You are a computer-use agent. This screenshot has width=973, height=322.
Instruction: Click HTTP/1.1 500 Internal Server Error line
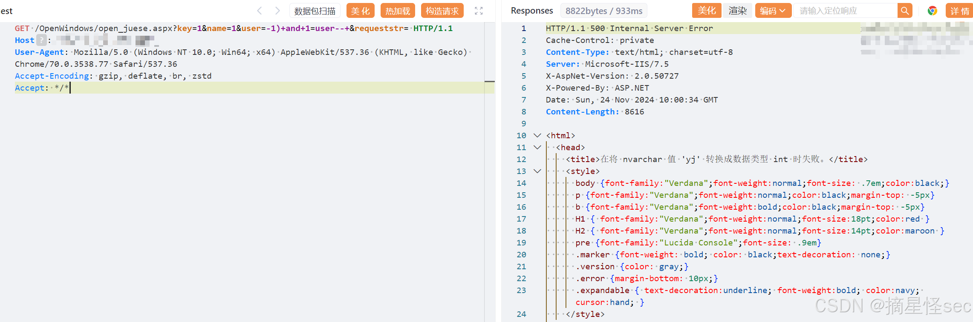(x=629, y=28)
